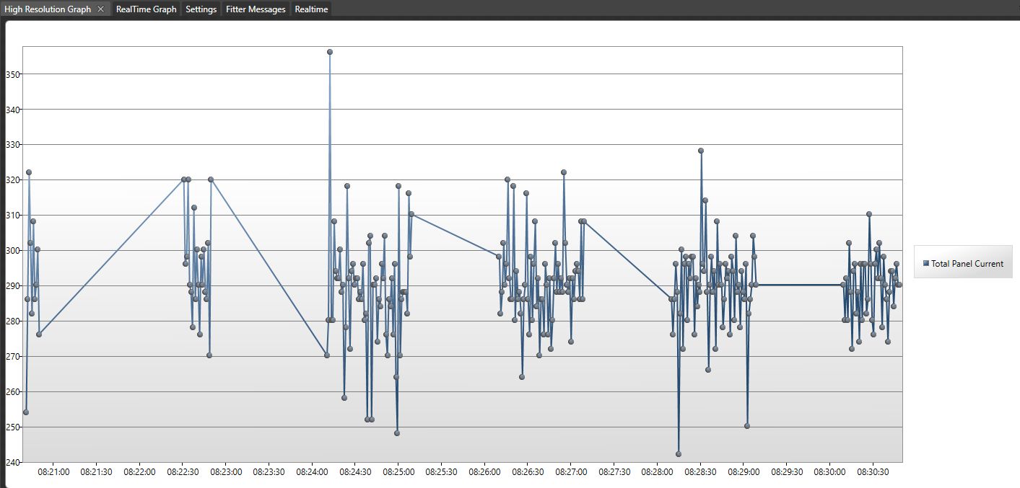
Task: Click the Total Panel Current legend color square
Action: tap(925, 264)
